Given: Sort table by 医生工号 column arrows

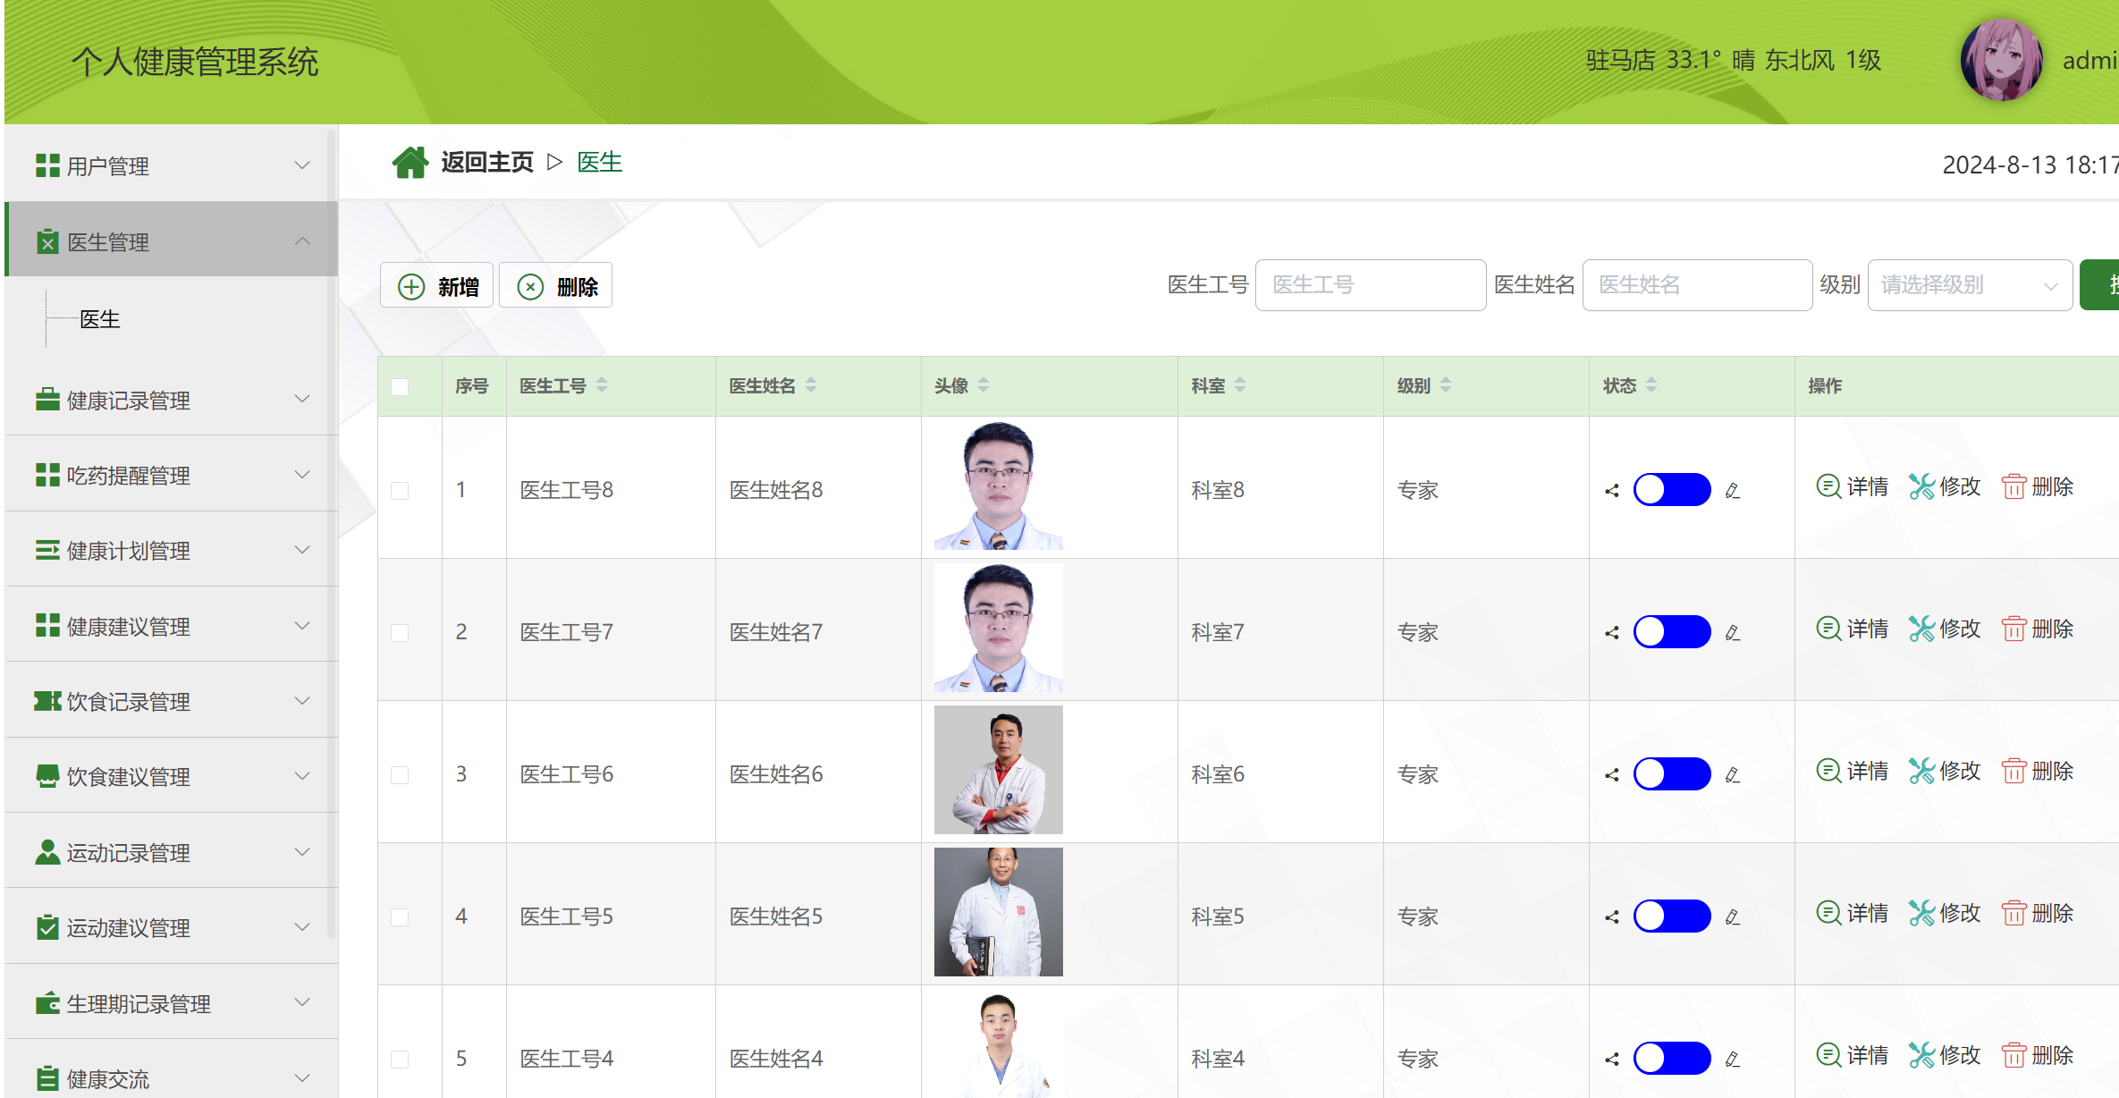Looking at the screenshot, I should click(x=602, y=385).
